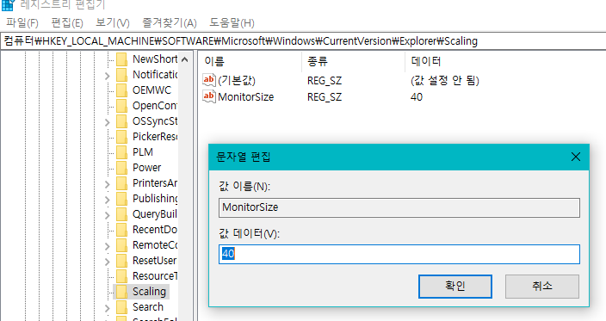Viewport: 606px width, 321px height.
Task: Select the PLM key label
Action: (143, 151)
